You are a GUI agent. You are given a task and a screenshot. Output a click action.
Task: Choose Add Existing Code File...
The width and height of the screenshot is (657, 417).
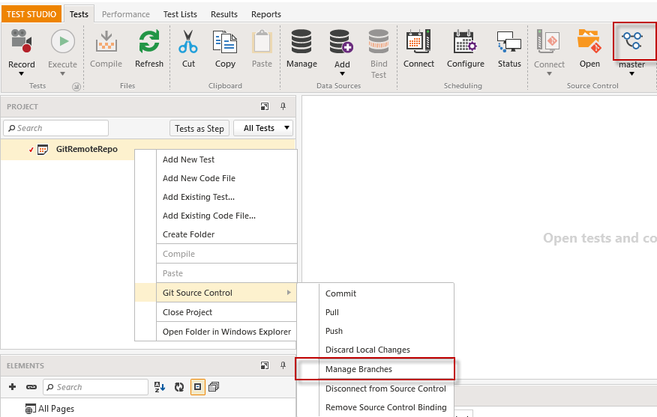point(226,216)
